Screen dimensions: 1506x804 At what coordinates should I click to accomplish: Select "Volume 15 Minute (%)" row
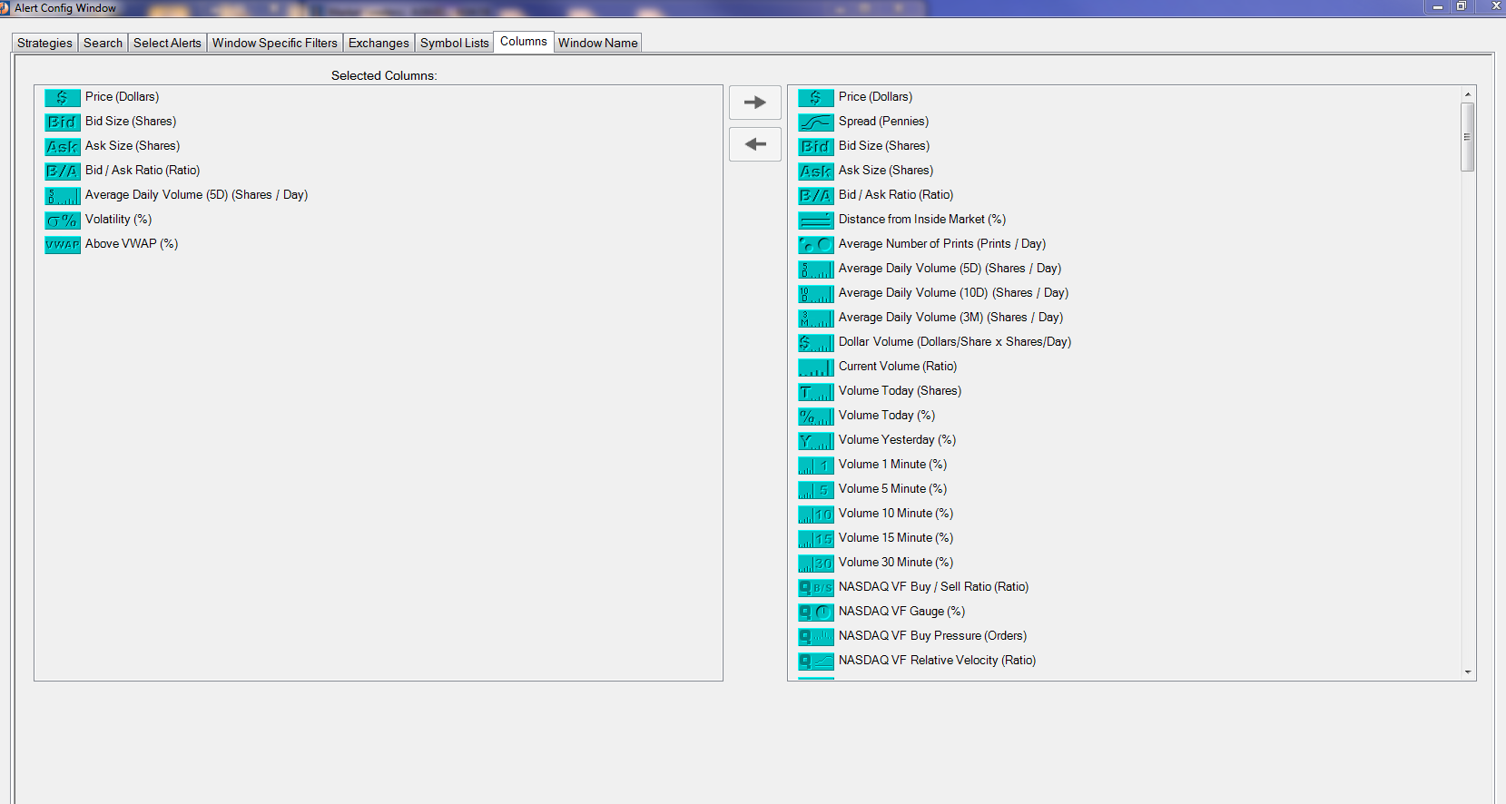tap(896, 538)
